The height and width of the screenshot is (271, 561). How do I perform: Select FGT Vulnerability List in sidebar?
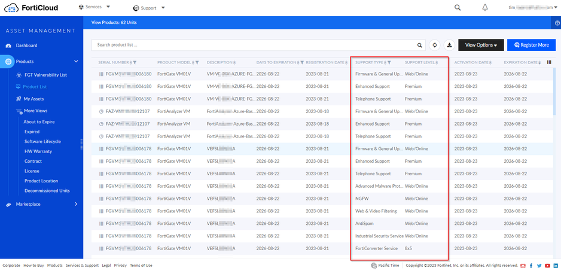pyautogui.click(x=45, y=75)
